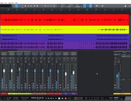Click the performance monitor circle icon

tap(4, 98)
